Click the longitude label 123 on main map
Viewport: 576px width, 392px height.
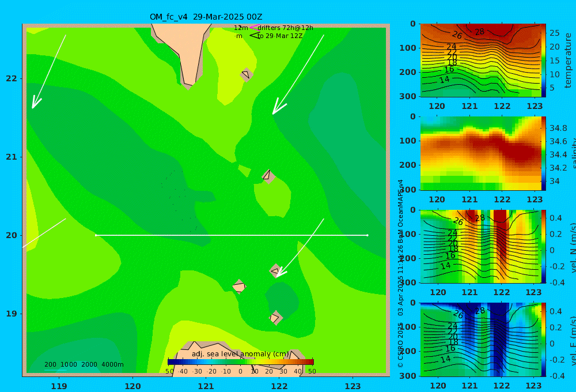tap(353, 386)
